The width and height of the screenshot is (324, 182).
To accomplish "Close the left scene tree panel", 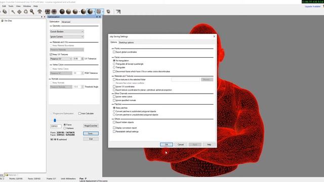I will point(45,17).
